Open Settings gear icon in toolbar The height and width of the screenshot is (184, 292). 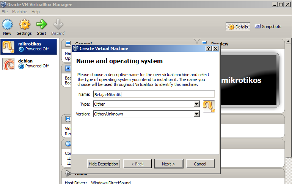(25, 24)
